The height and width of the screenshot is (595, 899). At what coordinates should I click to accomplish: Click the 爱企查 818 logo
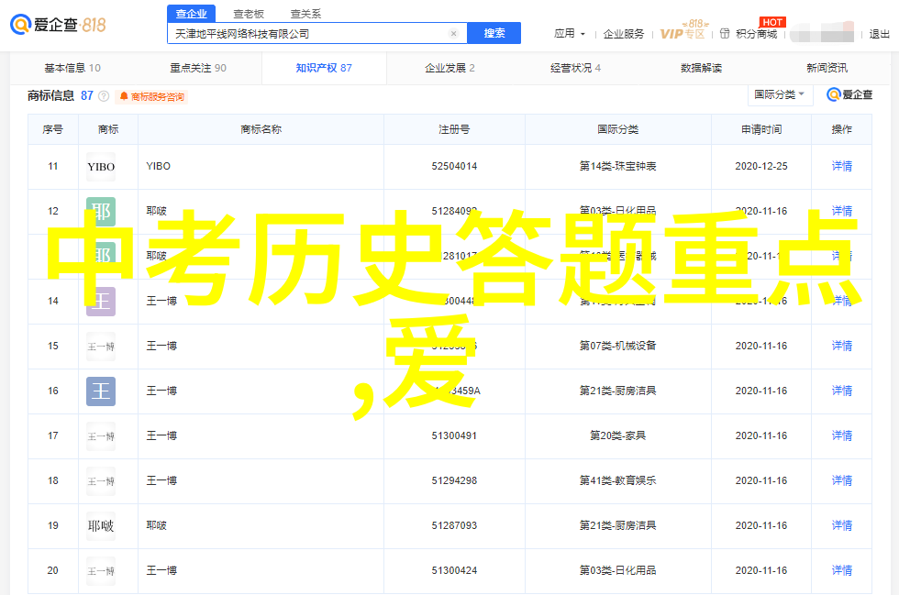pos(58,25)
